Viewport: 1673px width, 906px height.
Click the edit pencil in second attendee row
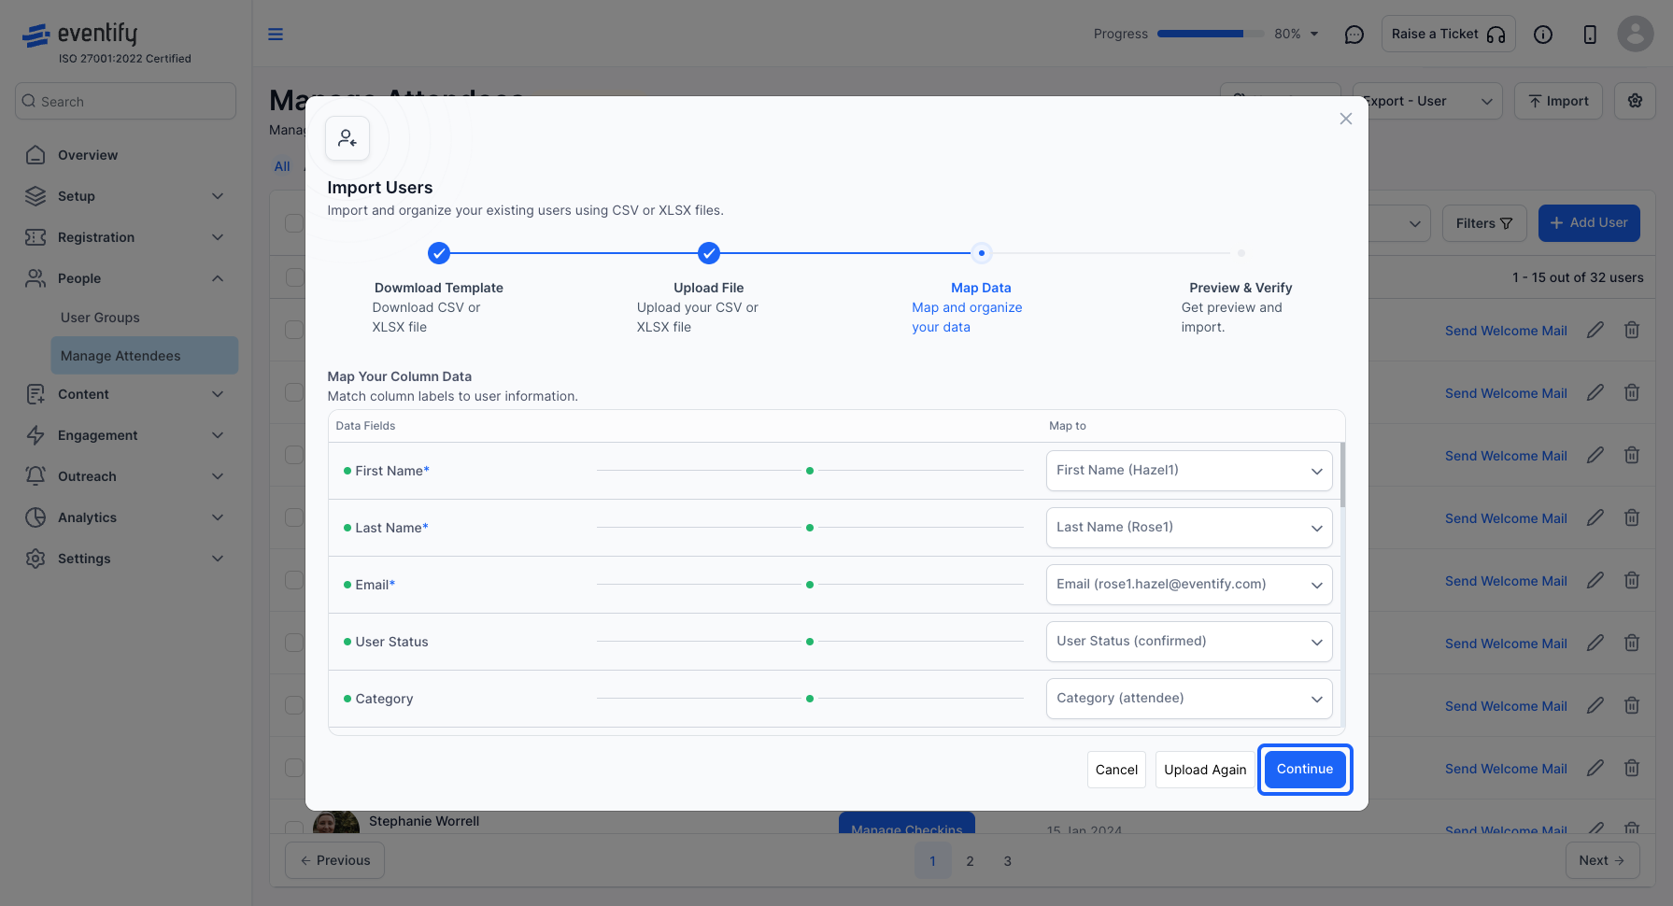pyautogui.click(x=1595, y=392)
